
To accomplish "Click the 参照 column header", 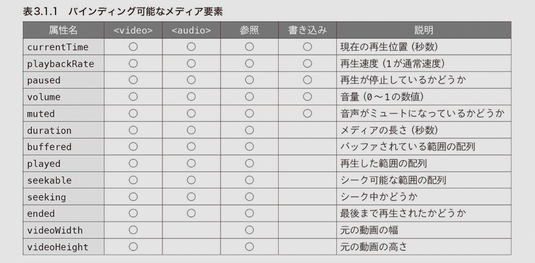I will click(x=250, y=30).
